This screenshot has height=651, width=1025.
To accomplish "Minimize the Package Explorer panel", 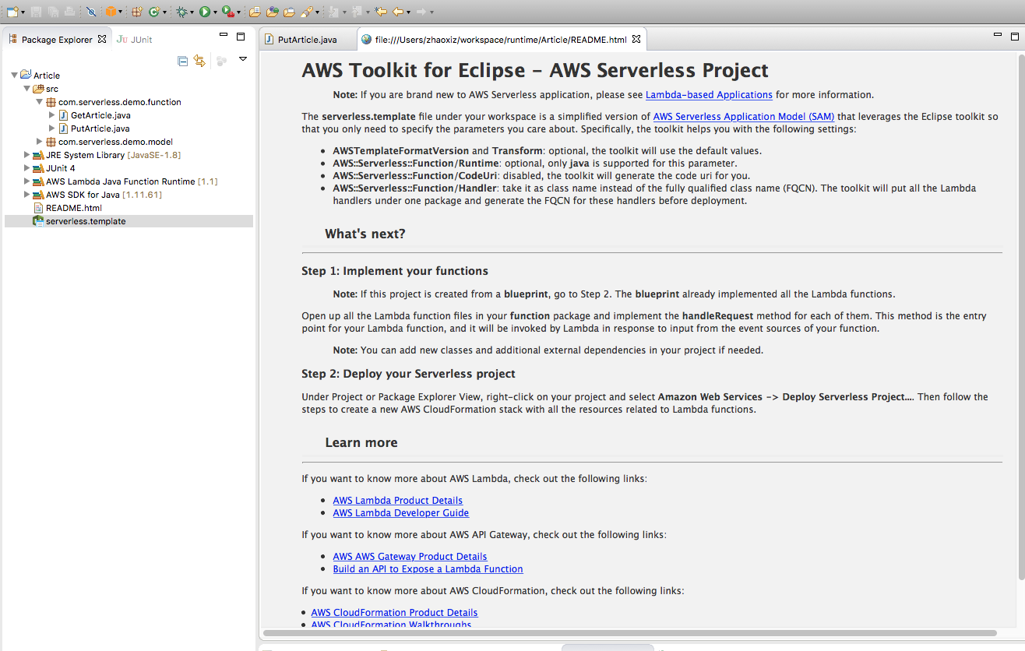I will 224,36.
